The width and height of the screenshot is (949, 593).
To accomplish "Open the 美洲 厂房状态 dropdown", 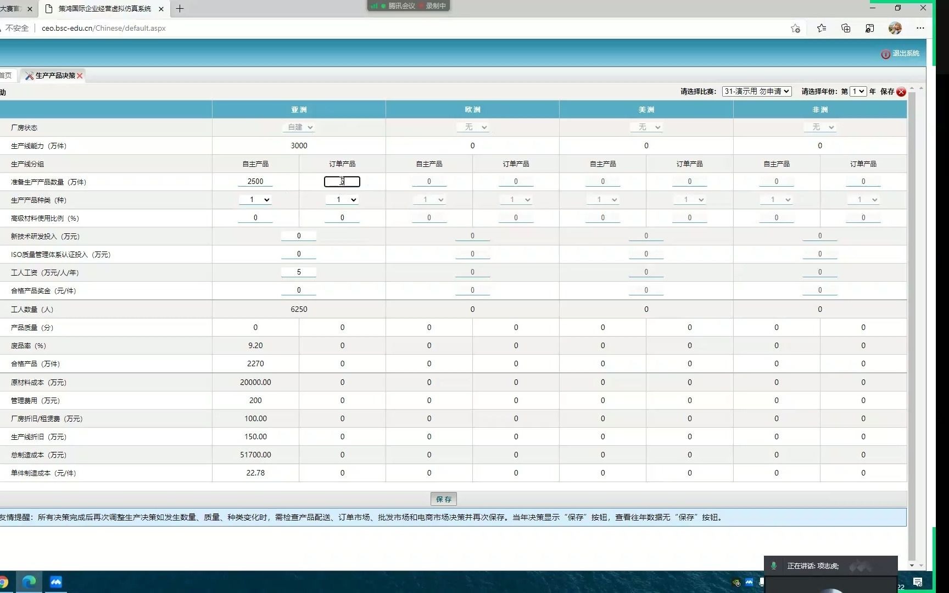I will [646, 127].
